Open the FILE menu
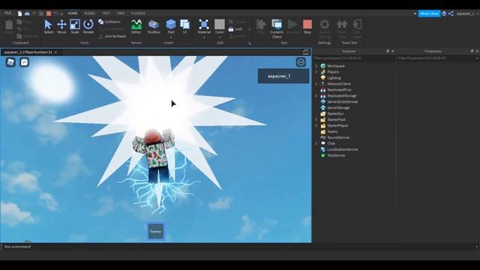This screenshot has height=270, width=480. 8,13
